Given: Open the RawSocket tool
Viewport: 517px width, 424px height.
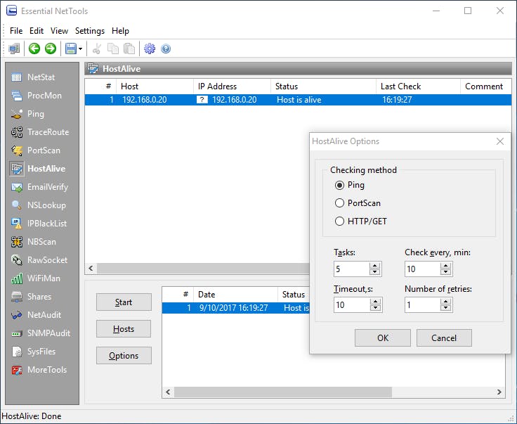Looking at the screenshot, I should pyautogui.click(x=39, y=260).
